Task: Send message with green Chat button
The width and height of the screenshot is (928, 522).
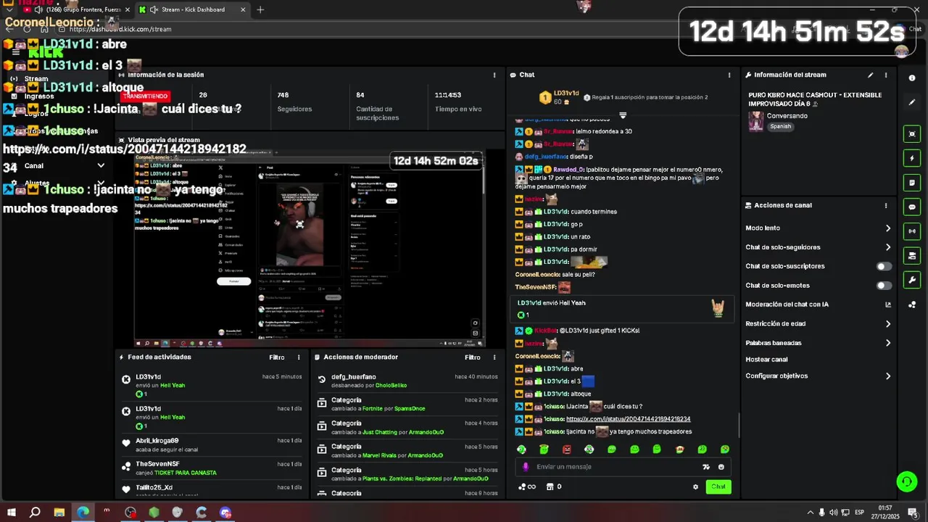Action: pyautogui.click(x=718, y=487)
